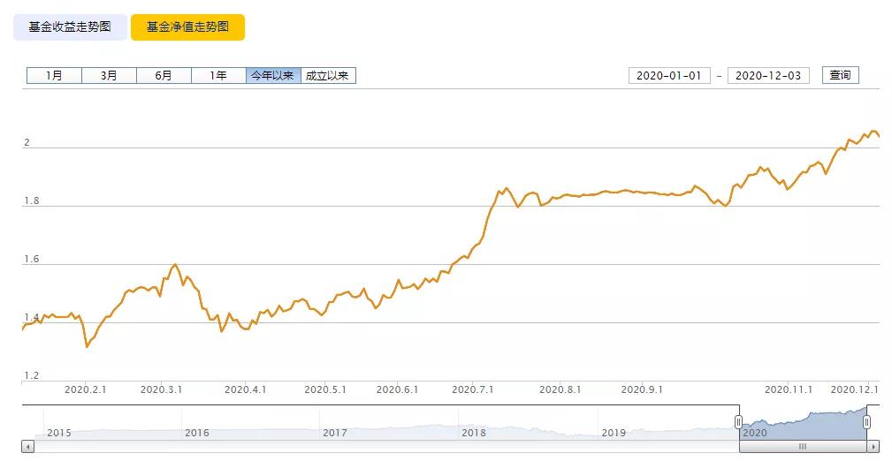This screenshot has height=461, width=892.
Task: Choose the 1年 time range
Action: tap(218, 76)
